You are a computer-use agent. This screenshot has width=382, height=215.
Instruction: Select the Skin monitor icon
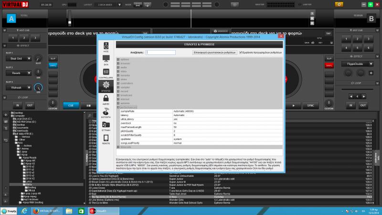click(106, 59)
